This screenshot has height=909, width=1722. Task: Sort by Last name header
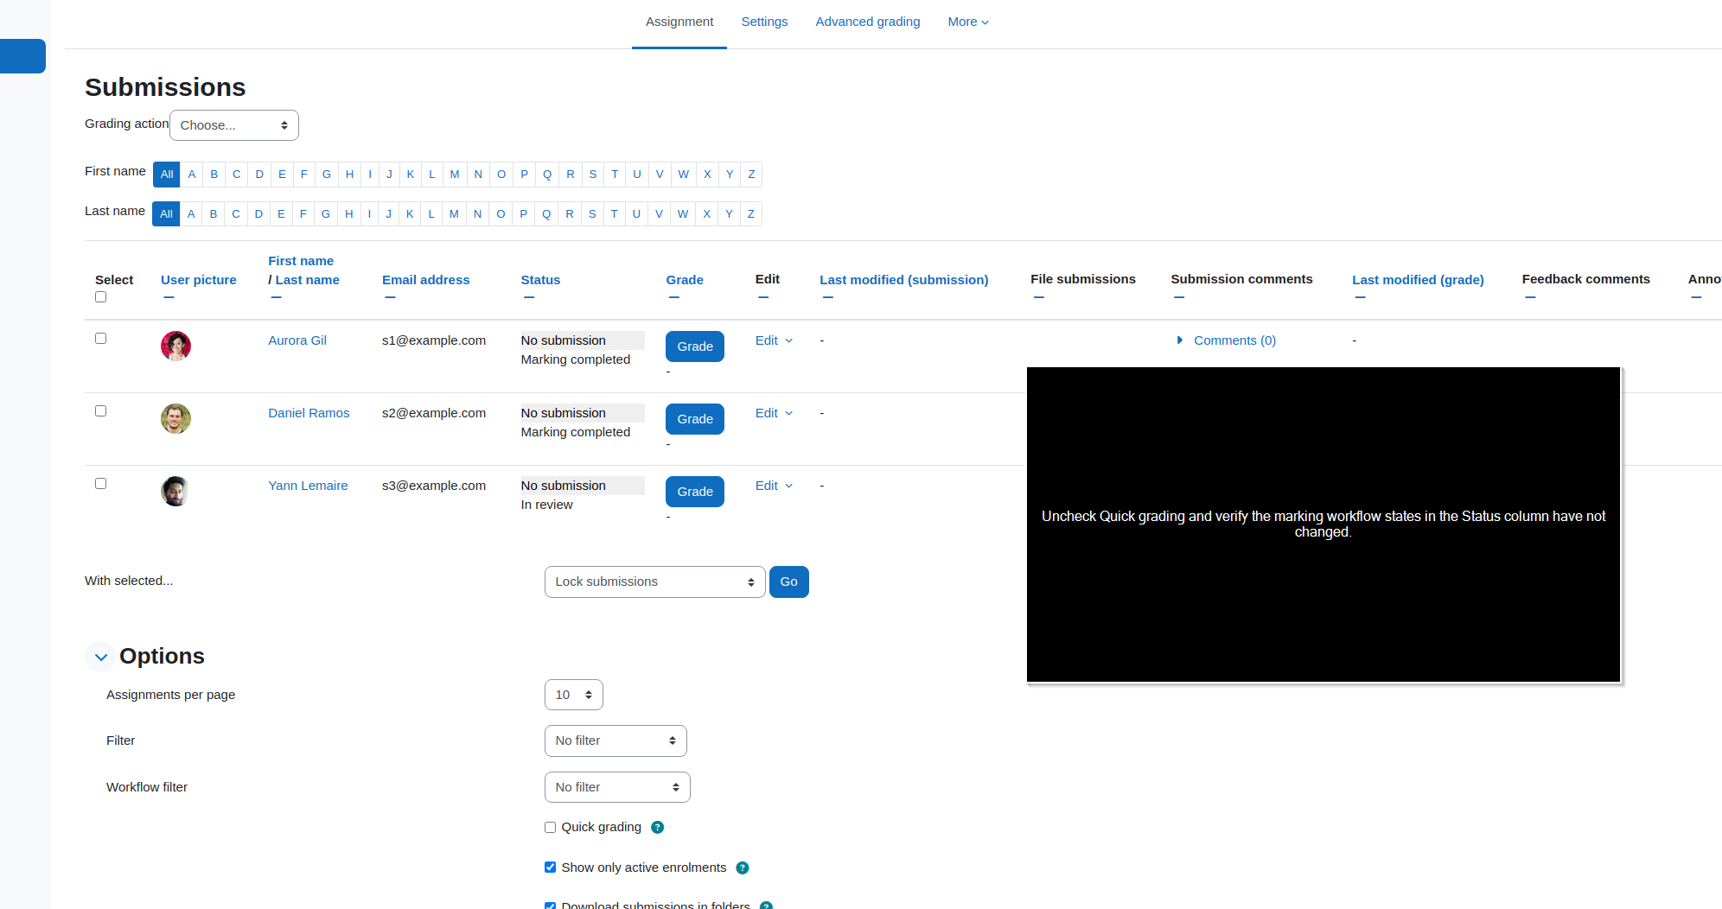pyautogui.click(x=307, y=280)
